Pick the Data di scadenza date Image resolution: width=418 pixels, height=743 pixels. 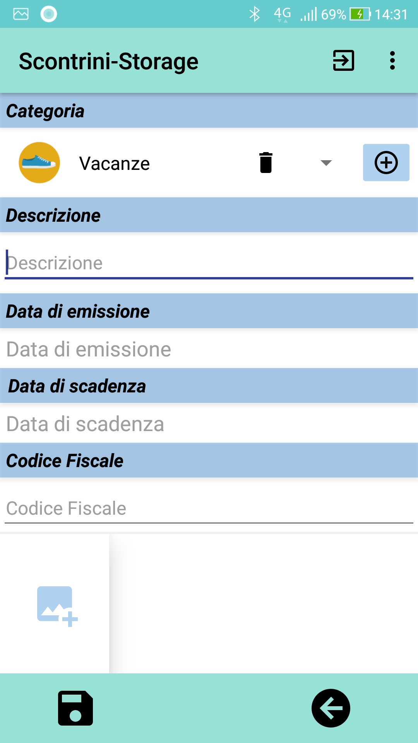pos(209,424)
